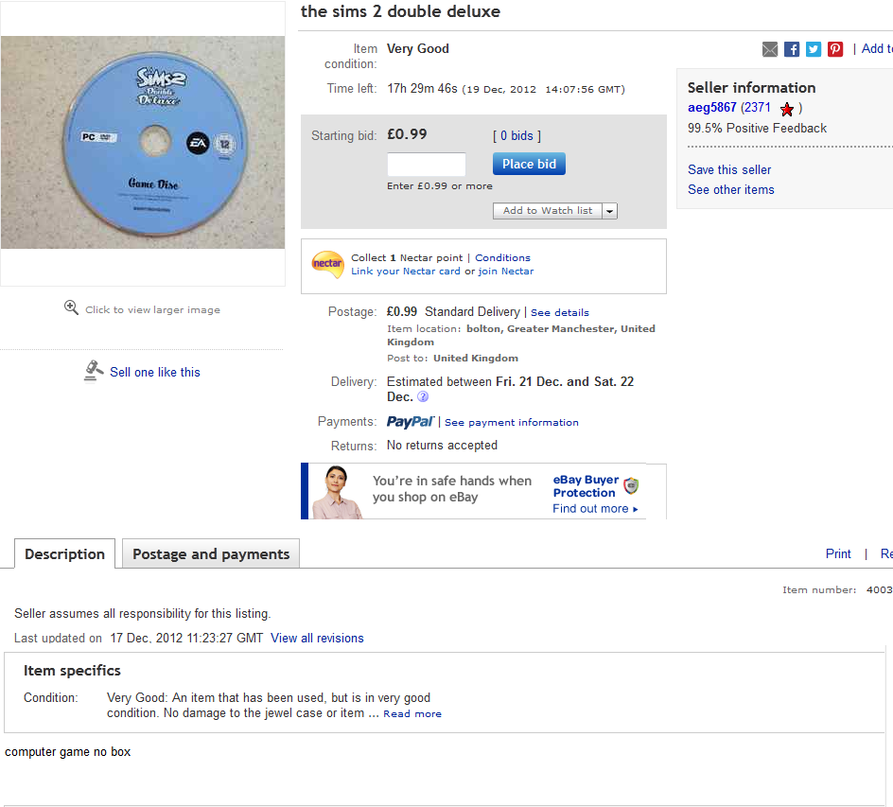Open View all revisions
Viewport: 893px width, 807px height.
317,639
